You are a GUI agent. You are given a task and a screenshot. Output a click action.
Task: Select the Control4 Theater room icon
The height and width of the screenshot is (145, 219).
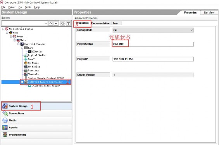click(22, 44)
